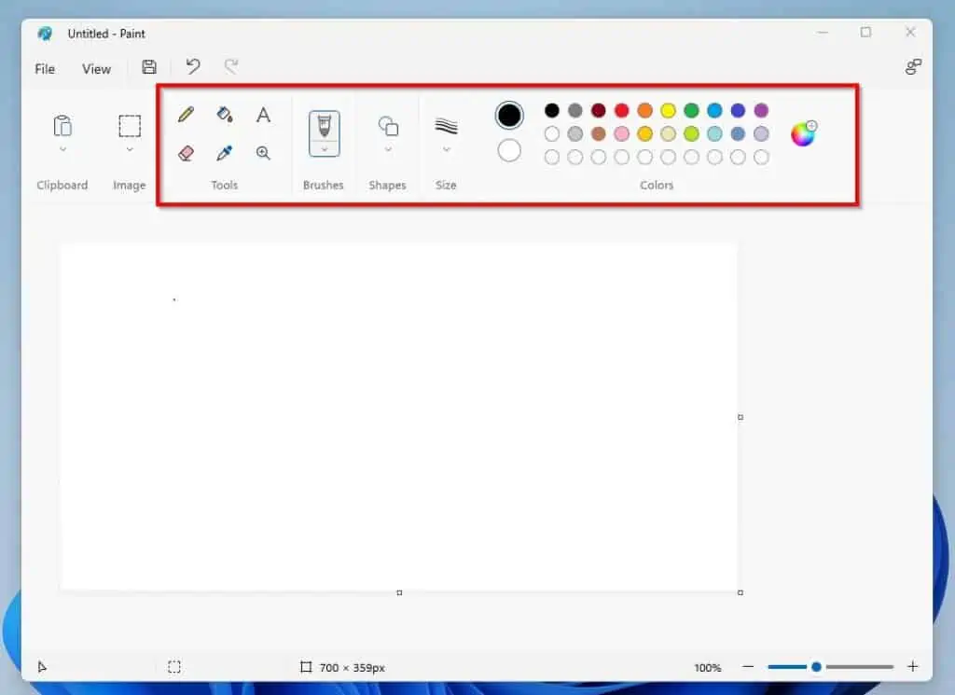Expand the Clipboard paste options

62,149
